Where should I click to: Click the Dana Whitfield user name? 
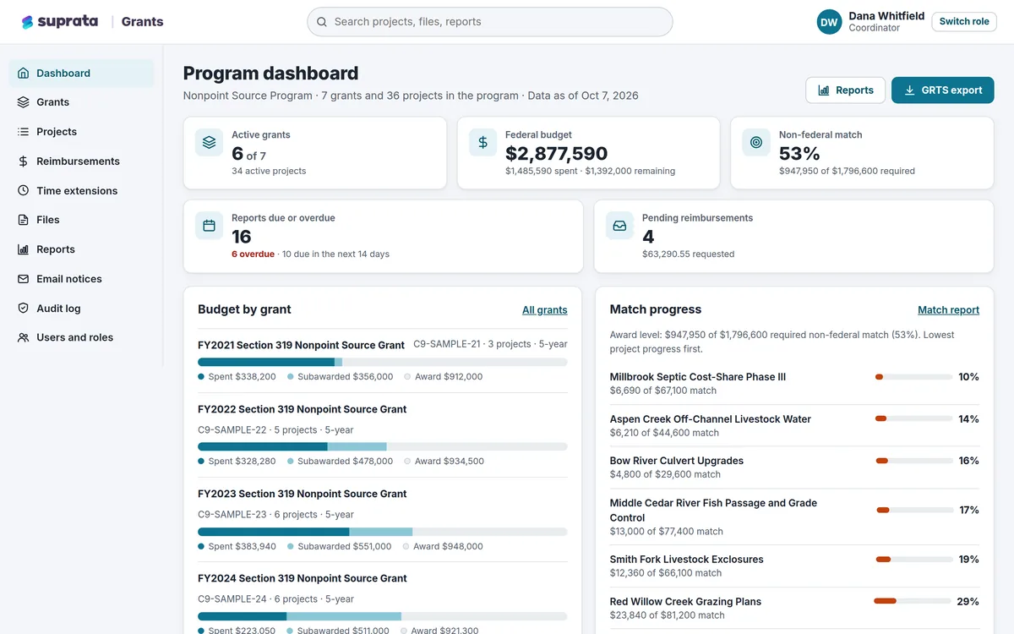(886, 16)
